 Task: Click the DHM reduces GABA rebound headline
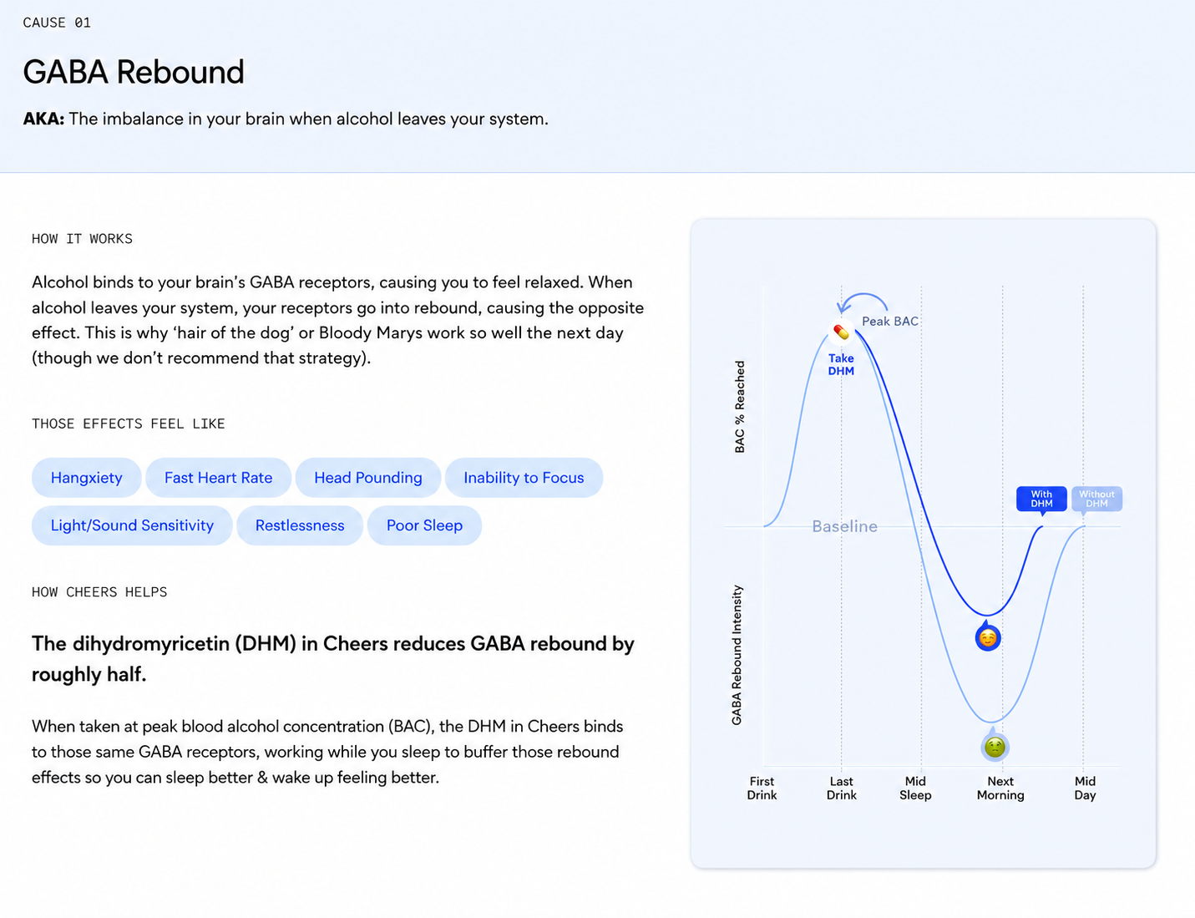click(x=333, y=659)
